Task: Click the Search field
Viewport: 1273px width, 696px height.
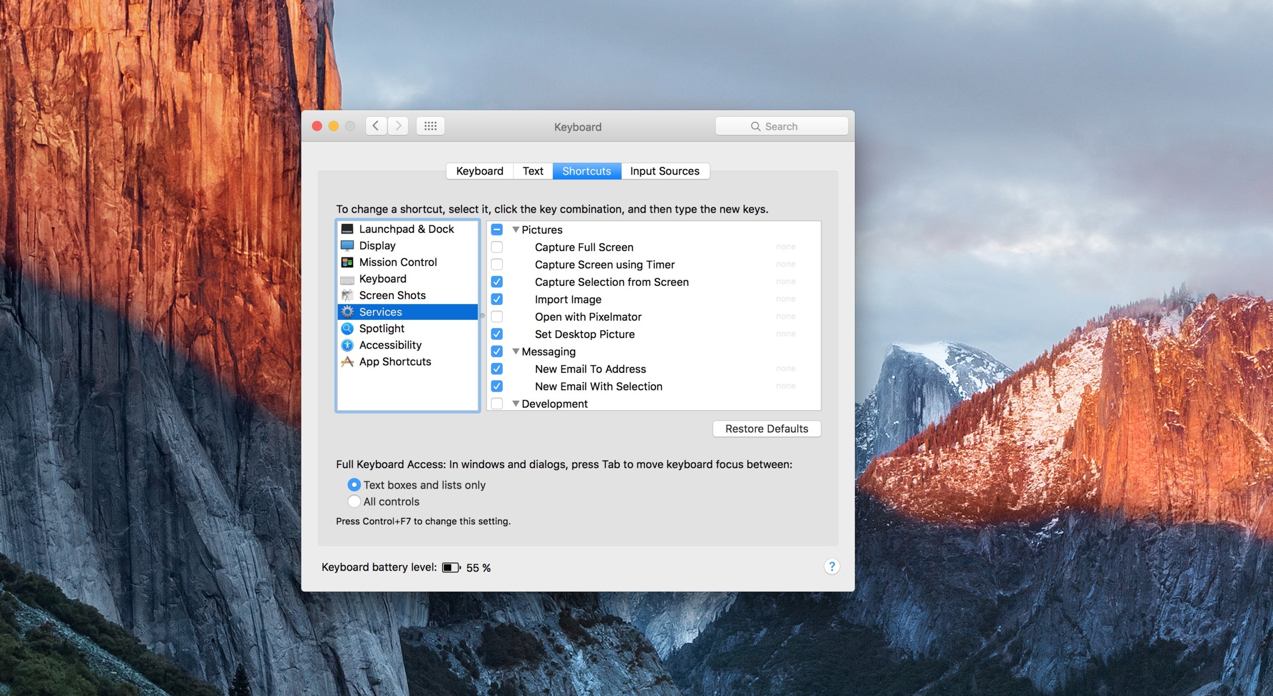Action: 781,126
